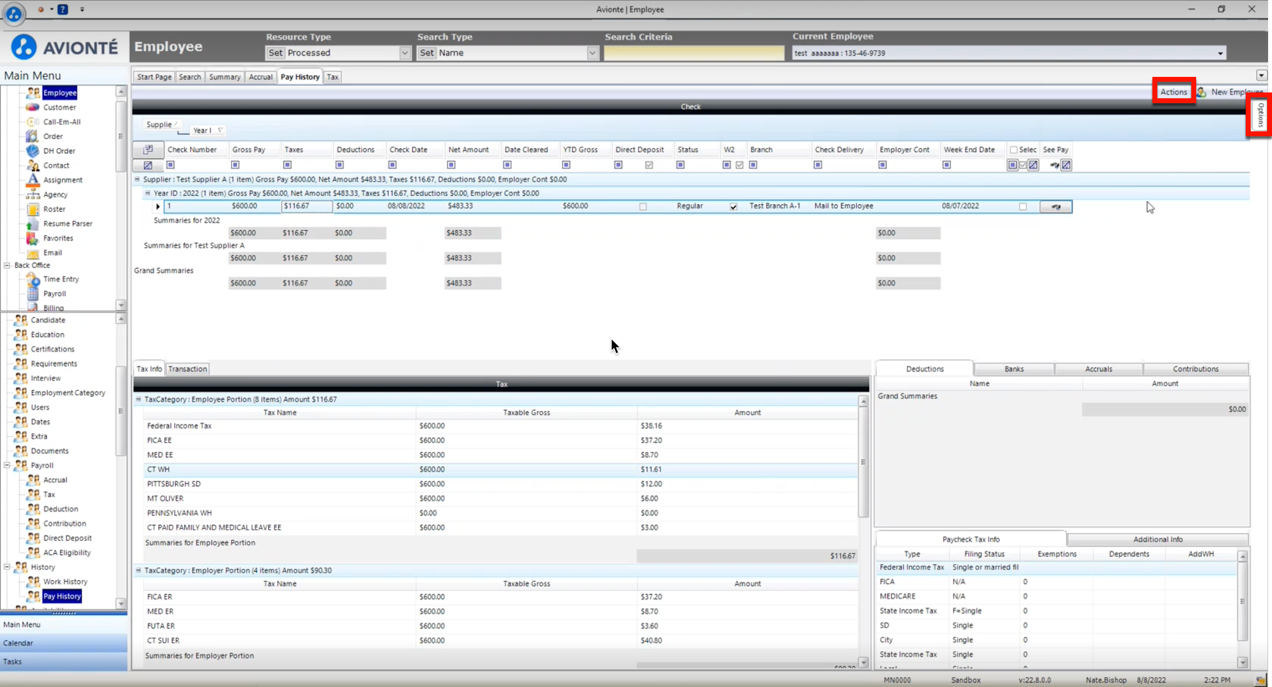Open the Resume Parser icon
Image resolution: width=1272 pixels, height=687 pixels.
33,223
